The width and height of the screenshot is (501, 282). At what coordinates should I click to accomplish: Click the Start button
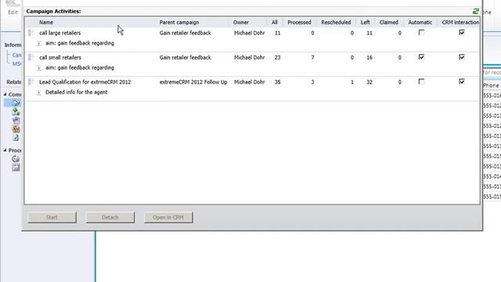click(52, 218)
